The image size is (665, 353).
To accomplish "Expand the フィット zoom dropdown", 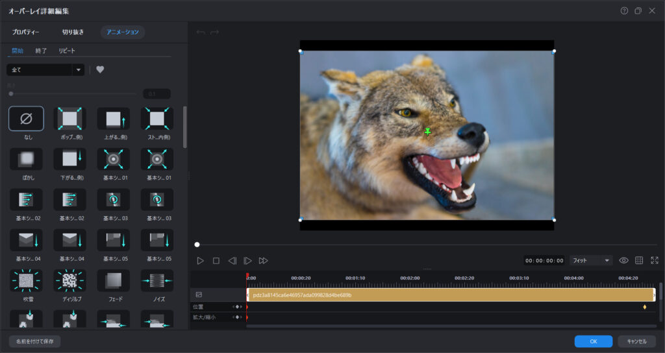I will point(591,260).
